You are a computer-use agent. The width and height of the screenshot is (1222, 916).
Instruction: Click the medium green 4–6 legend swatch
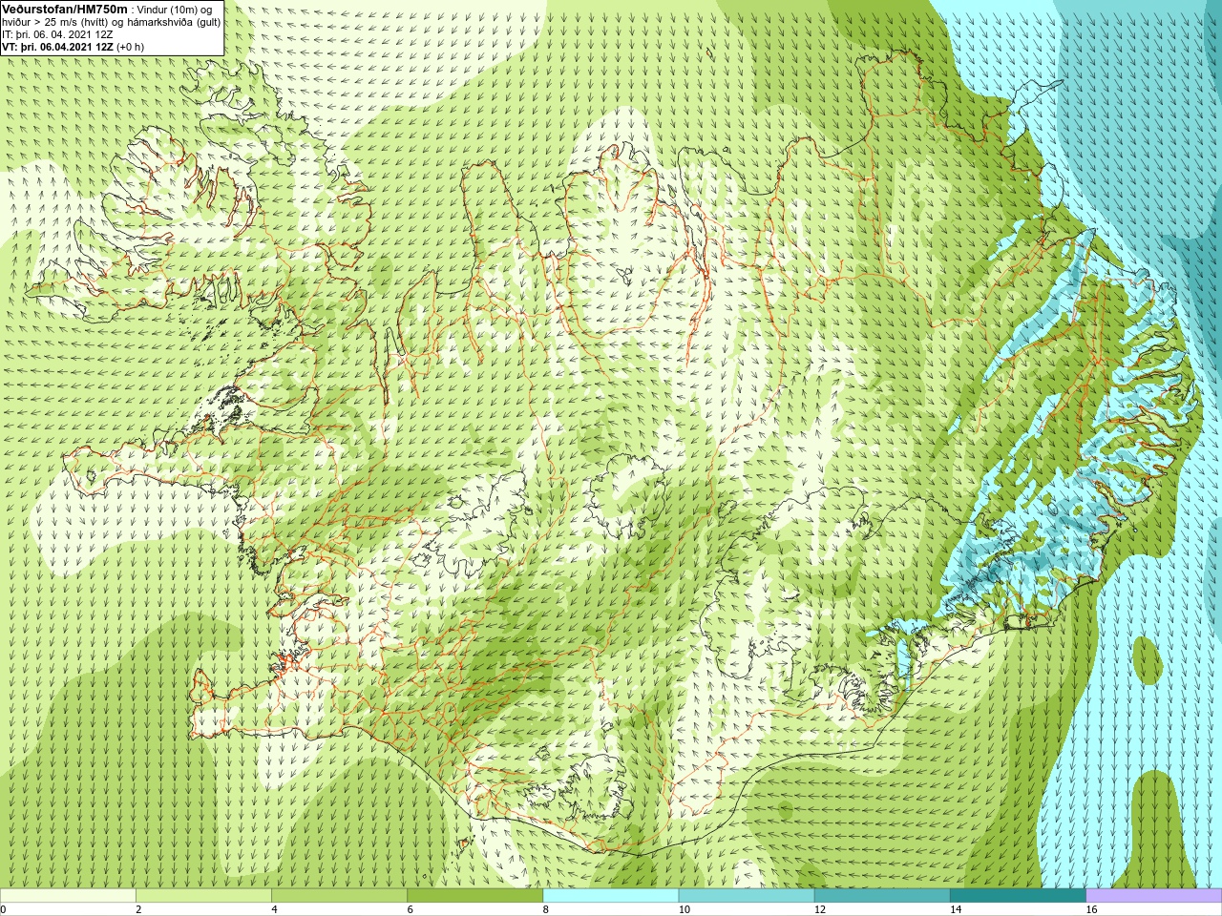point(339,896)
